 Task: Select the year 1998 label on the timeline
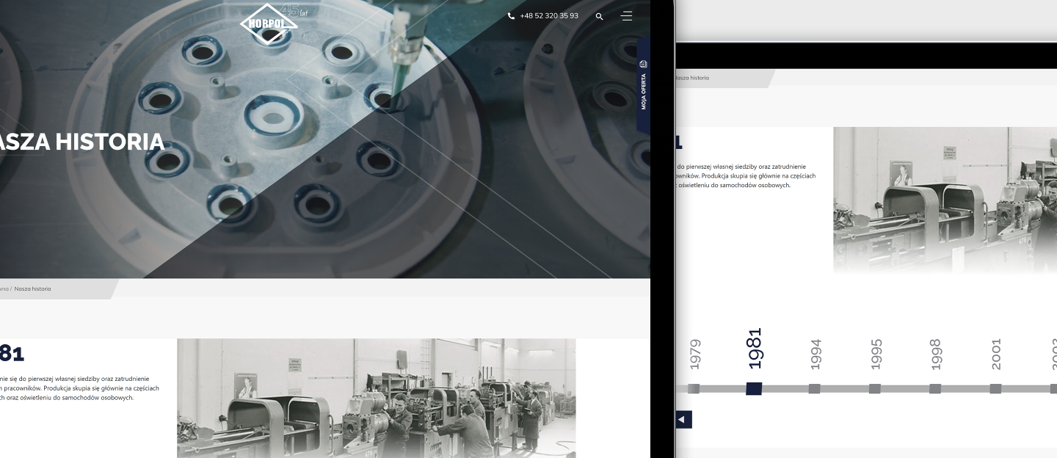click(935, 353)
